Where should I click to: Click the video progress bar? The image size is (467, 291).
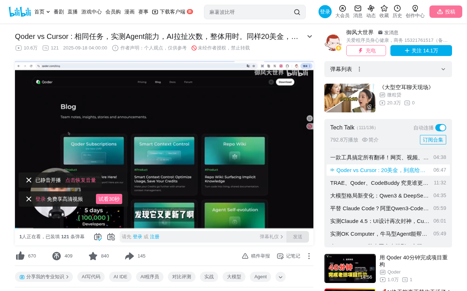164,228
